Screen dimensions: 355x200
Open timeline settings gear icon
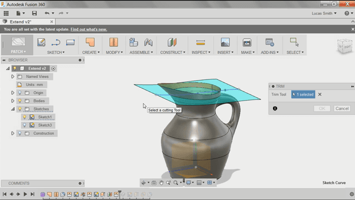pos(352,194)
